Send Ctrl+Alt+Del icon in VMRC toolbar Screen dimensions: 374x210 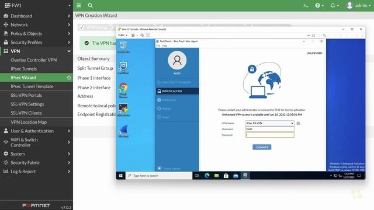coord(142,35)
